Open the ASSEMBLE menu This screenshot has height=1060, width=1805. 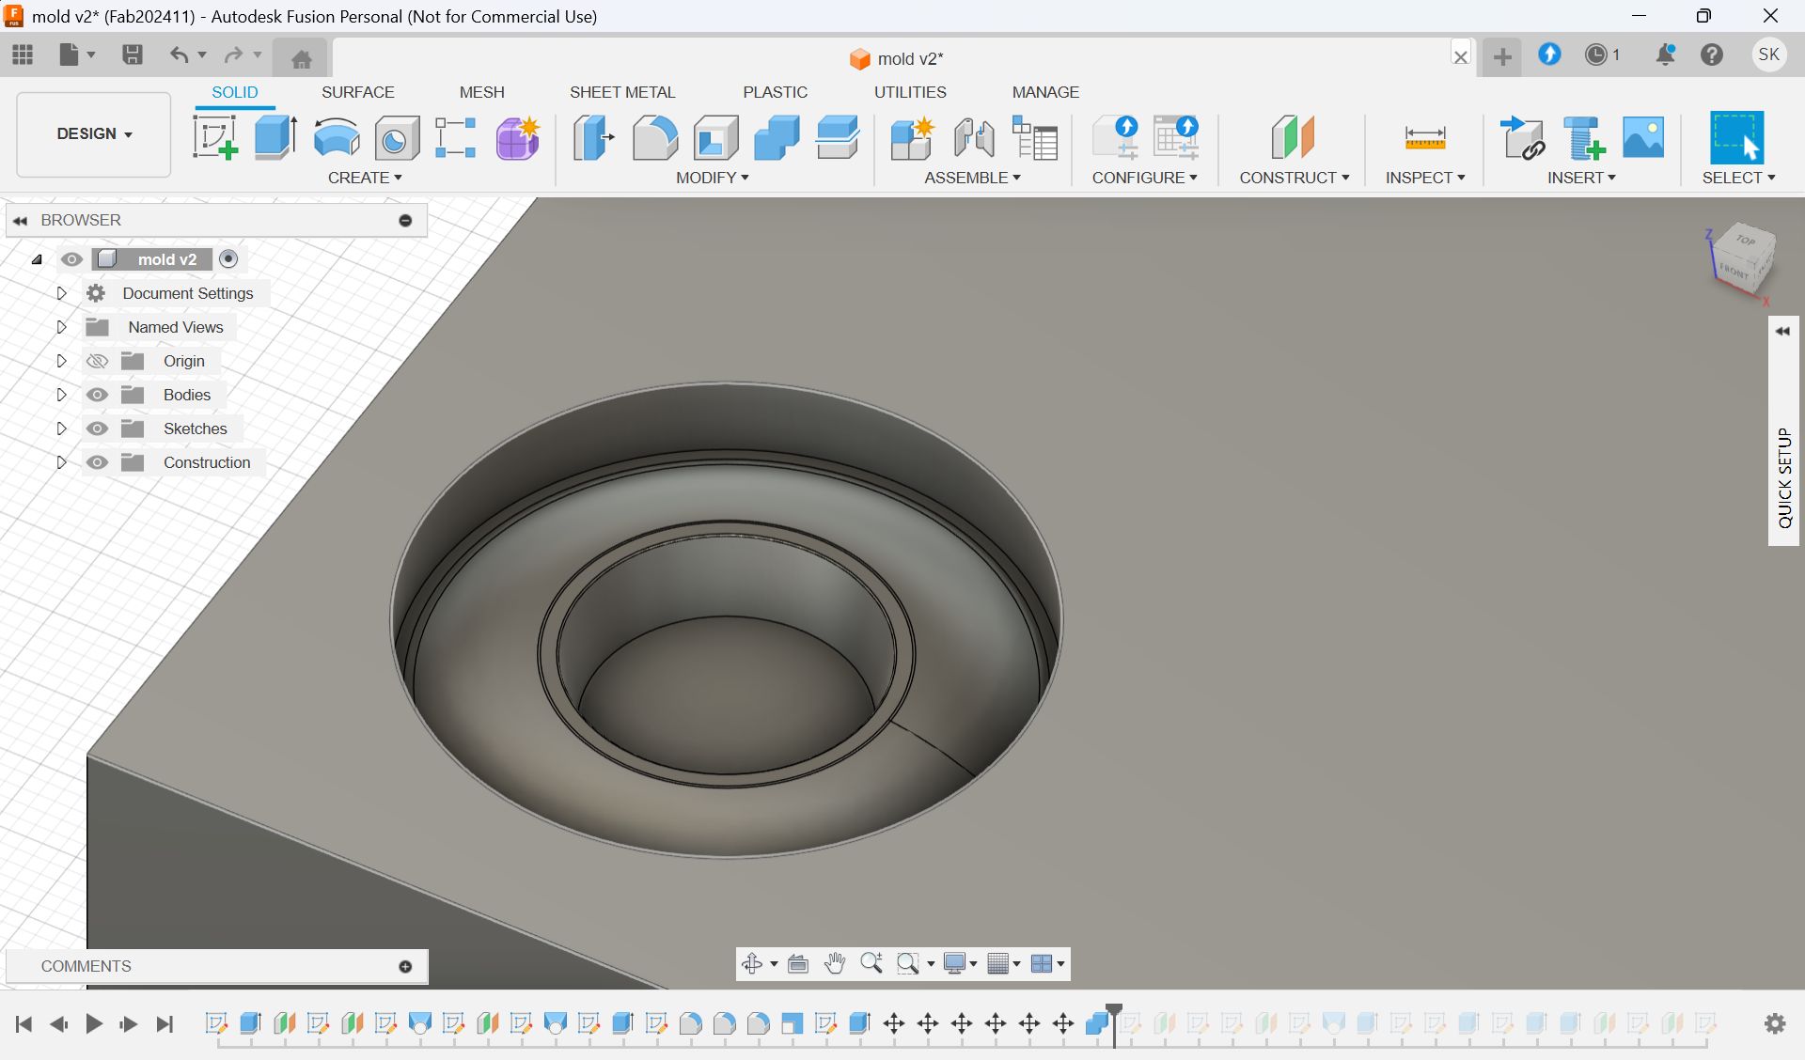click(x=972, y=178)
